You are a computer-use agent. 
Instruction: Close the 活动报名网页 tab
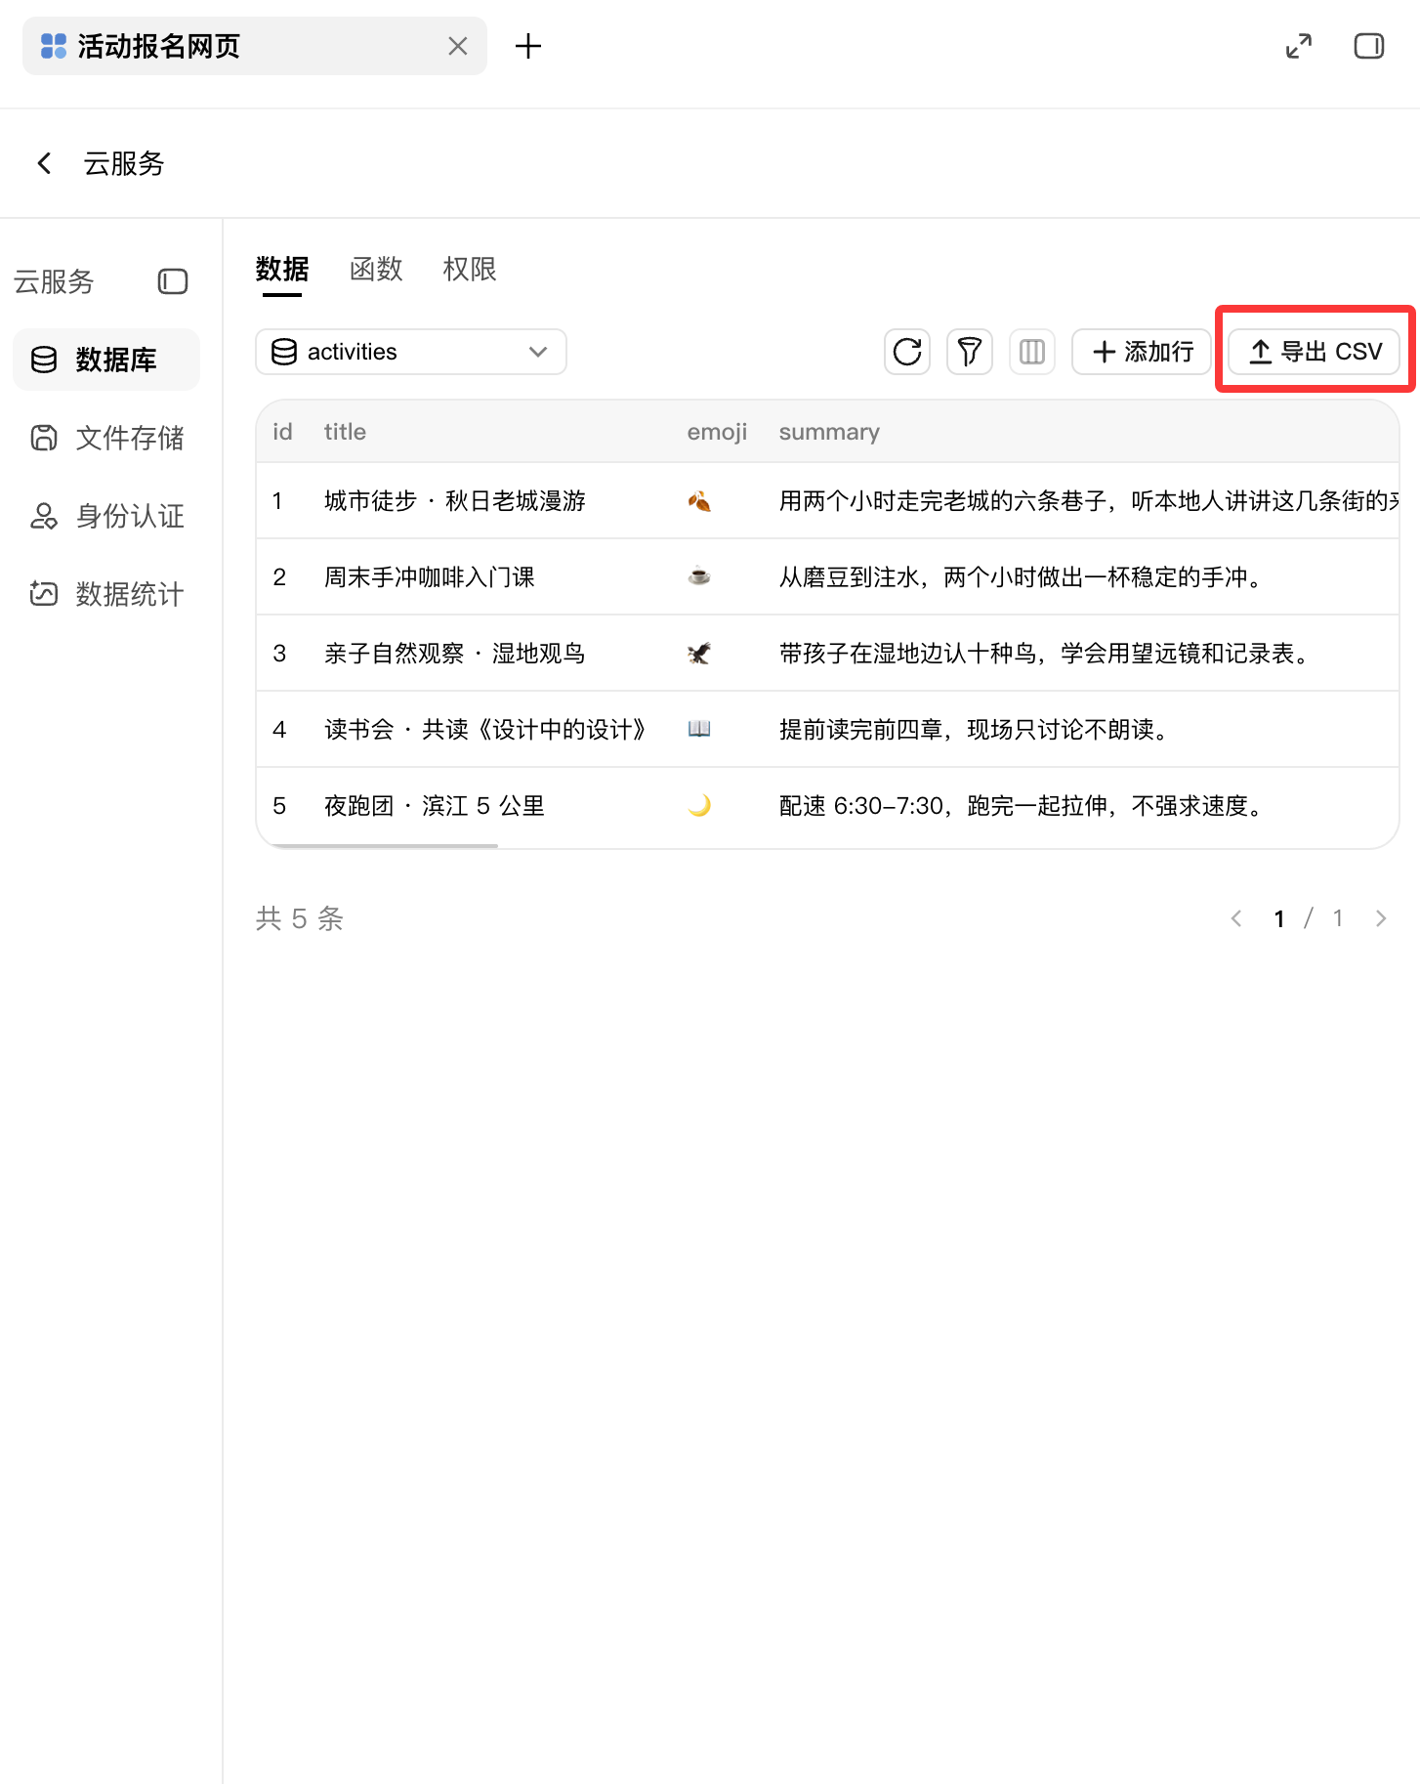click(457, 46)
